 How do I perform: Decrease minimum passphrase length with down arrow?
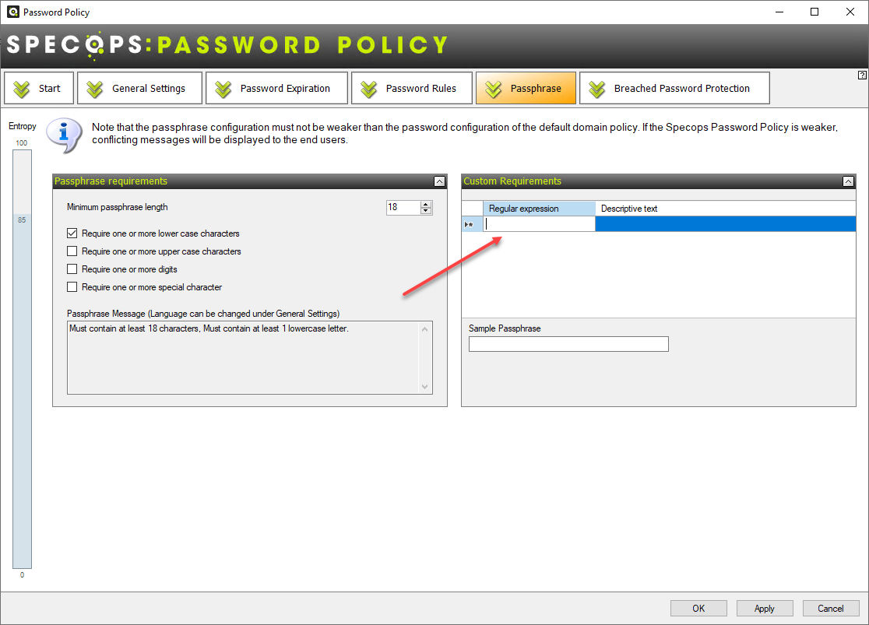click(425, 211)
